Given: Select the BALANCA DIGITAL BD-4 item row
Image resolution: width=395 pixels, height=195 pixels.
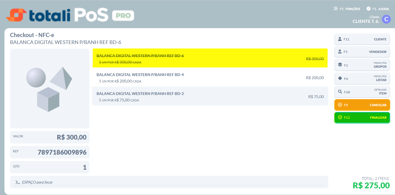Looking at the screenshot, I should (x=210, y=77).
